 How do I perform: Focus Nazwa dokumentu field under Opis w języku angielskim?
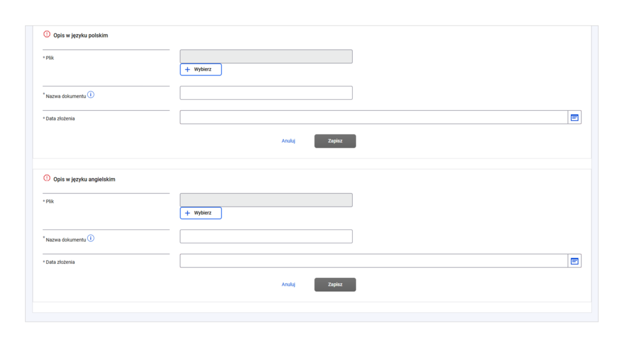tap(266, 236)
